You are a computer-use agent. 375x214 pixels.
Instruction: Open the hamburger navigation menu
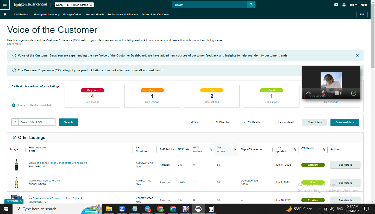5,5
